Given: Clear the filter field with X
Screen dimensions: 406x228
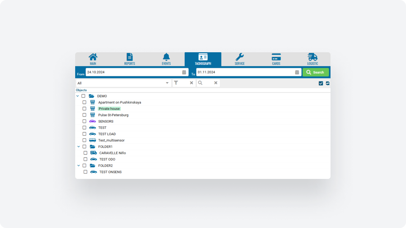Looking at the screenshot, I should (x=192, y=83).
